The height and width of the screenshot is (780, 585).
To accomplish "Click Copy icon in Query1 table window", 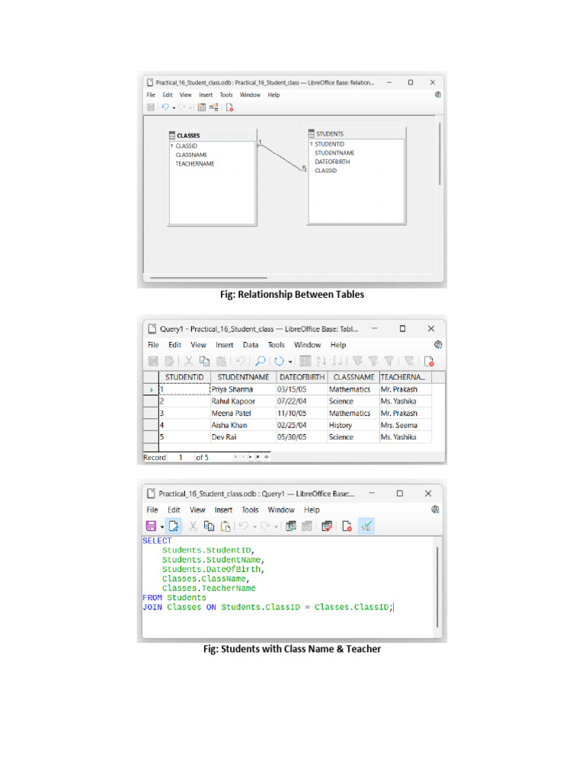I will tap(204, 361).
